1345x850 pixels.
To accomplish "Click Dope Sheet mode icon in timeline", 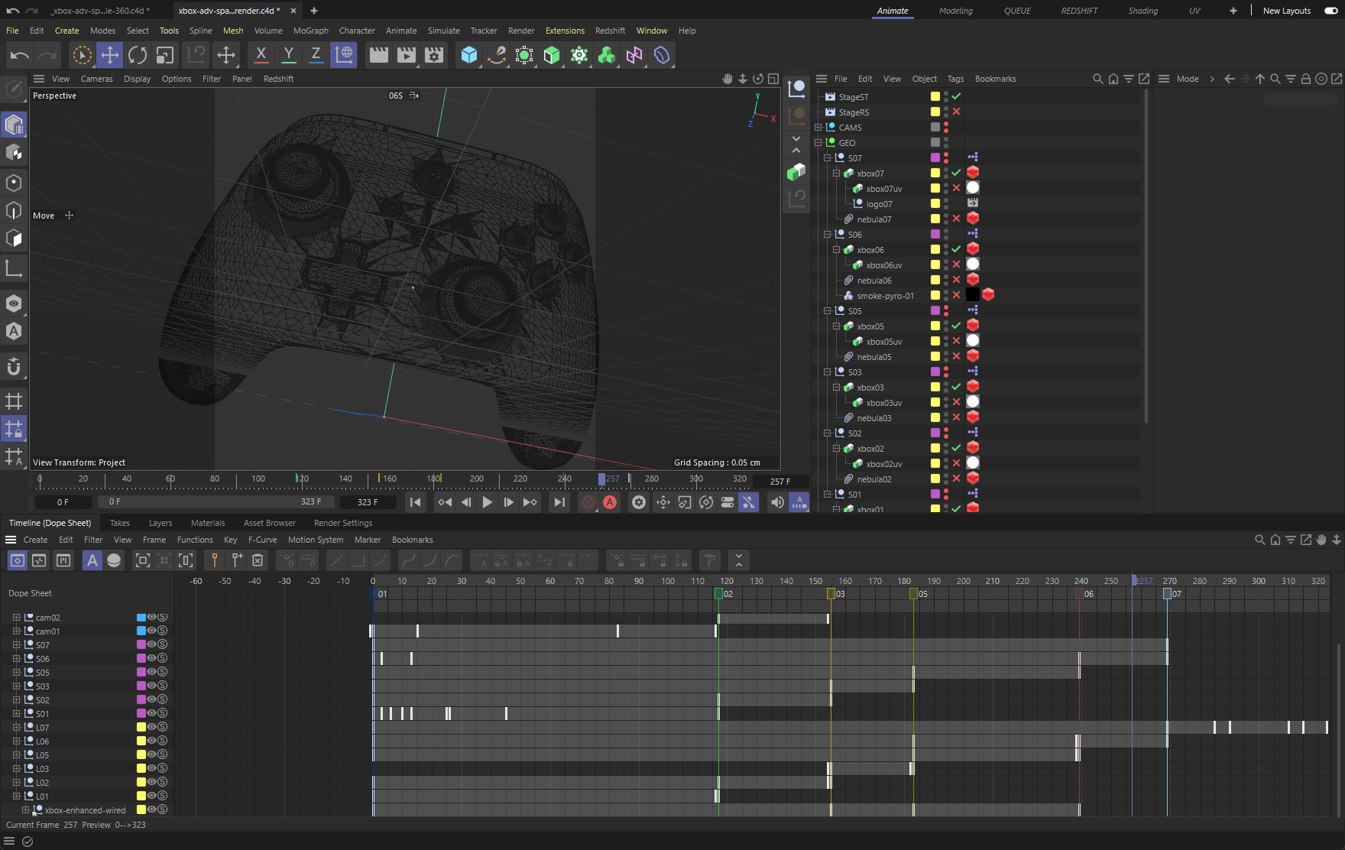I will [x=18, y=560].
